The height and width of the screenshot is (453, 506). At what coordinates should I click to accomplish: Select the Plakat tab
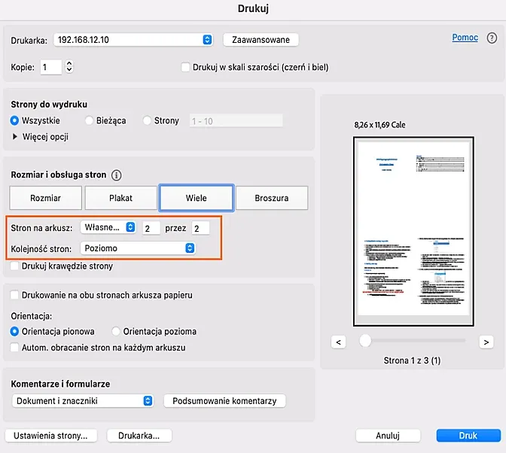point(120,198)
